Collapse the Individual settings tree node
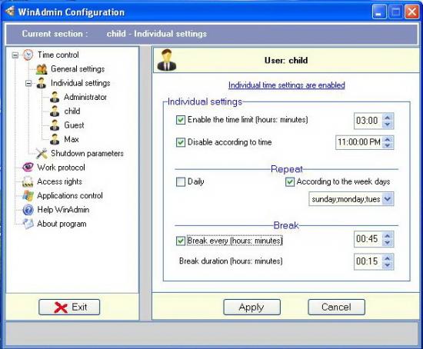Screen dimensions: 423x349 (28, 83)
